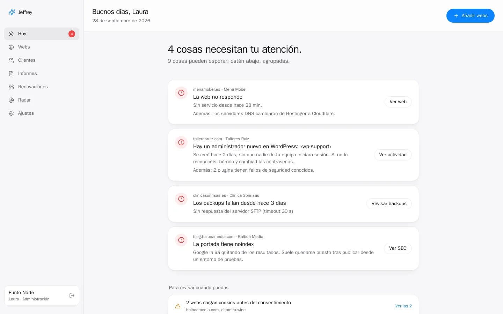Screen dimensions: 503x314
Task: Click the Buenos días, Laura greeting
Action: tap(120, 12)
